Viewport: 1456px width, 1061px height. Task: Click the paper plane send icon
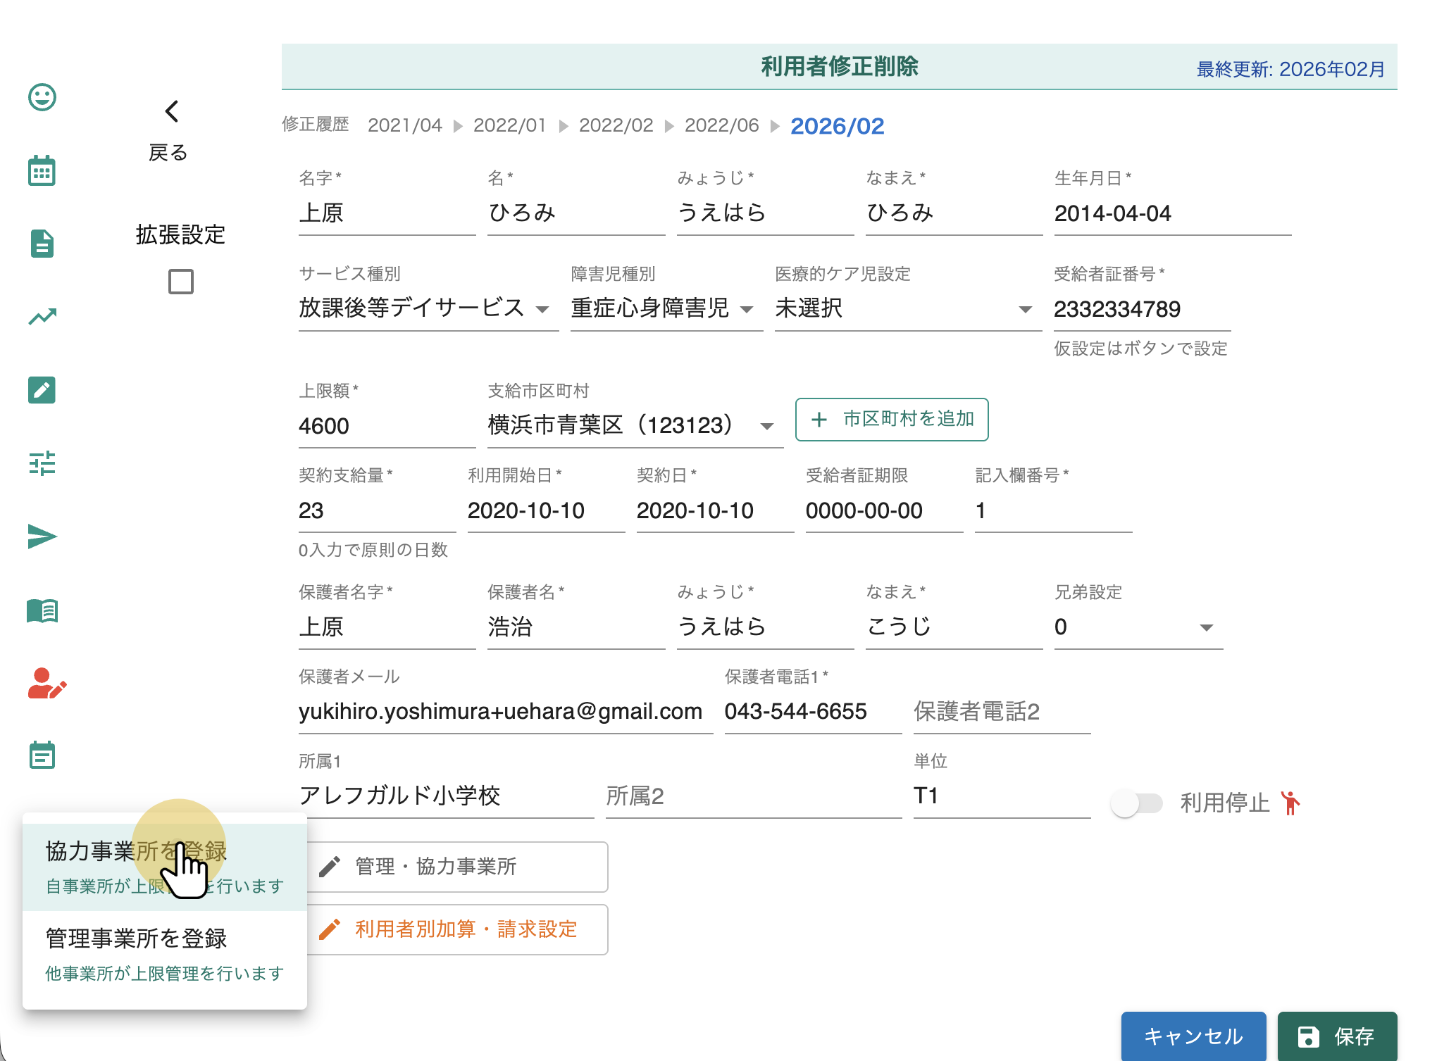[x=42, y=536]
